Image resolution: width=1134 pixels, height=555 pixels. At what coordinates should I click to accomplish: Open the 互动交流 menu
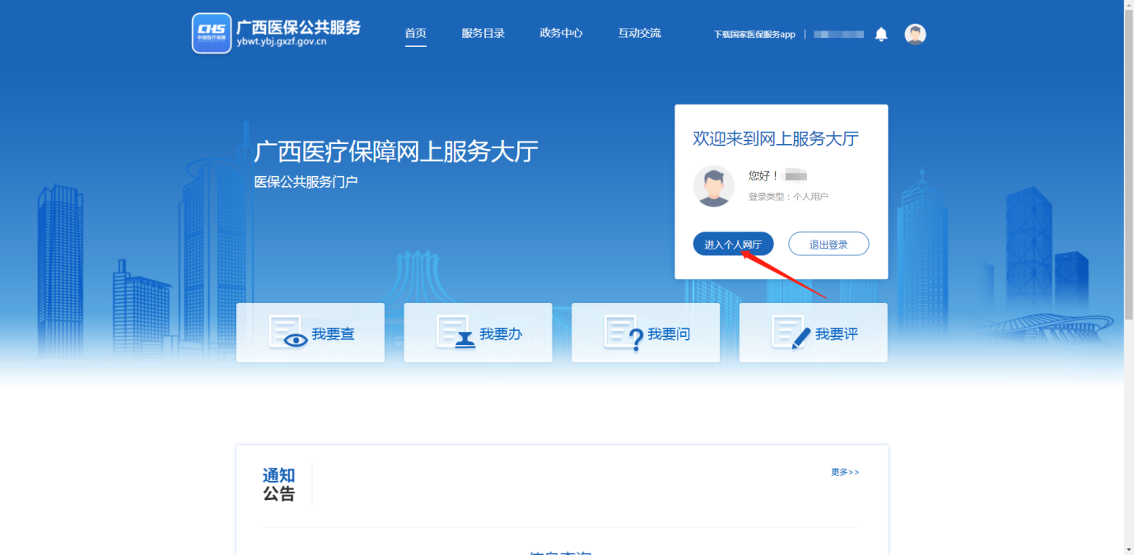point(639,34)
